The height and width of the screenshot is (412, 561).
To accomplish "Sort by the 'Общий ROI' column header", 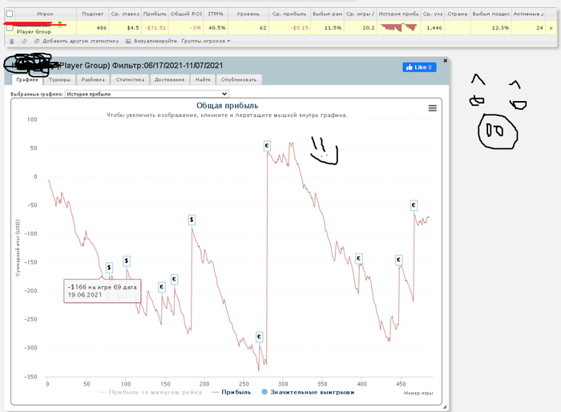I will tap(186, 14).
